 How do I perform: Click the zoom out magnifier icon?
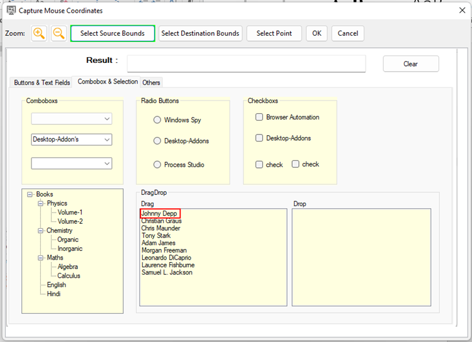59,33
